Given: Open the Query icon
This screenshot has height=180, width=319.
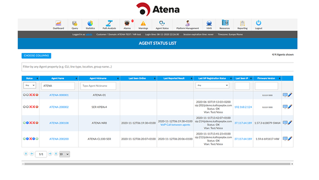Looking at the screenshot, I should pyautogui.click(x=75, y=25).
